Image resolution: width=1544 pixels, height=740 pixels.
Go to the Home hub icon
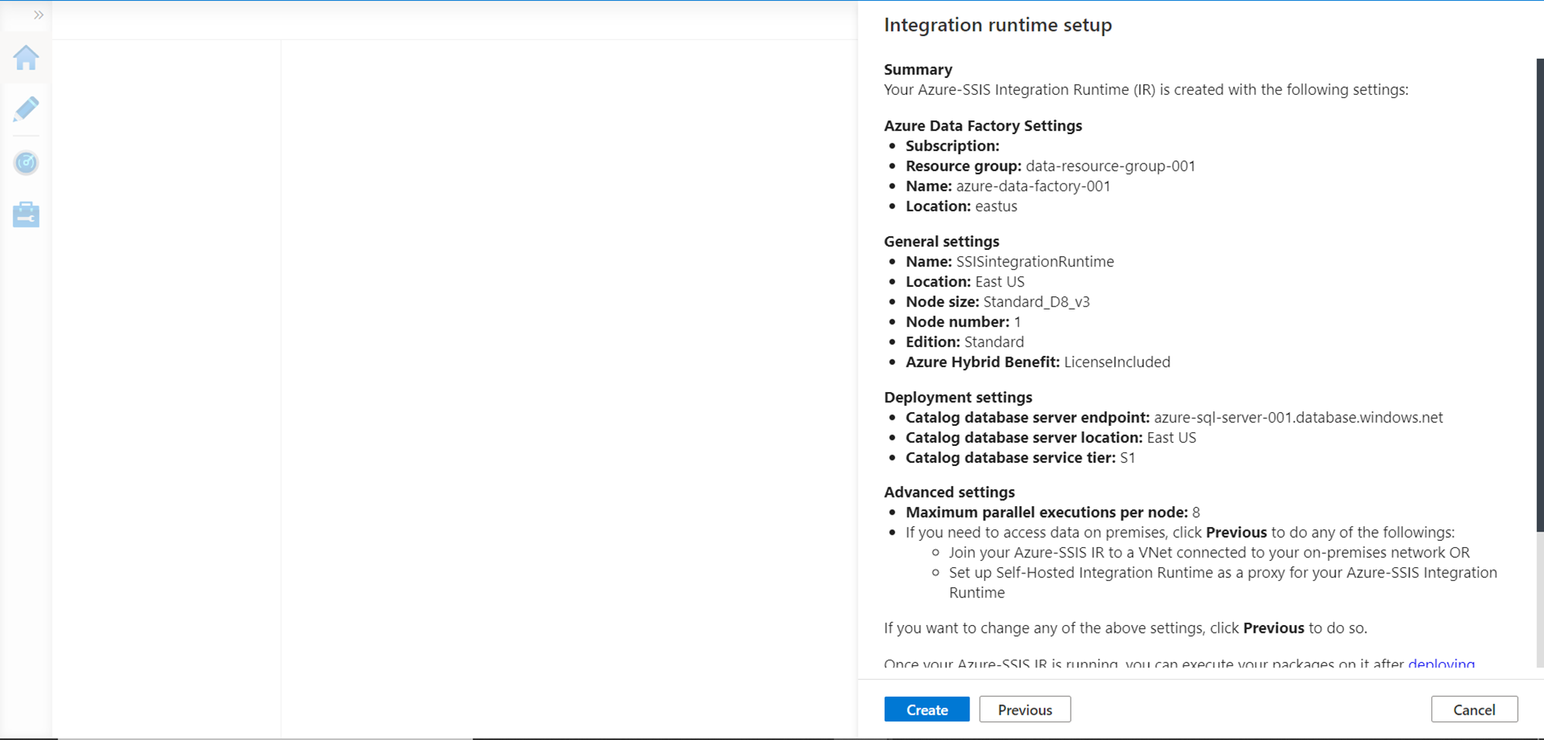coord(26,58)
